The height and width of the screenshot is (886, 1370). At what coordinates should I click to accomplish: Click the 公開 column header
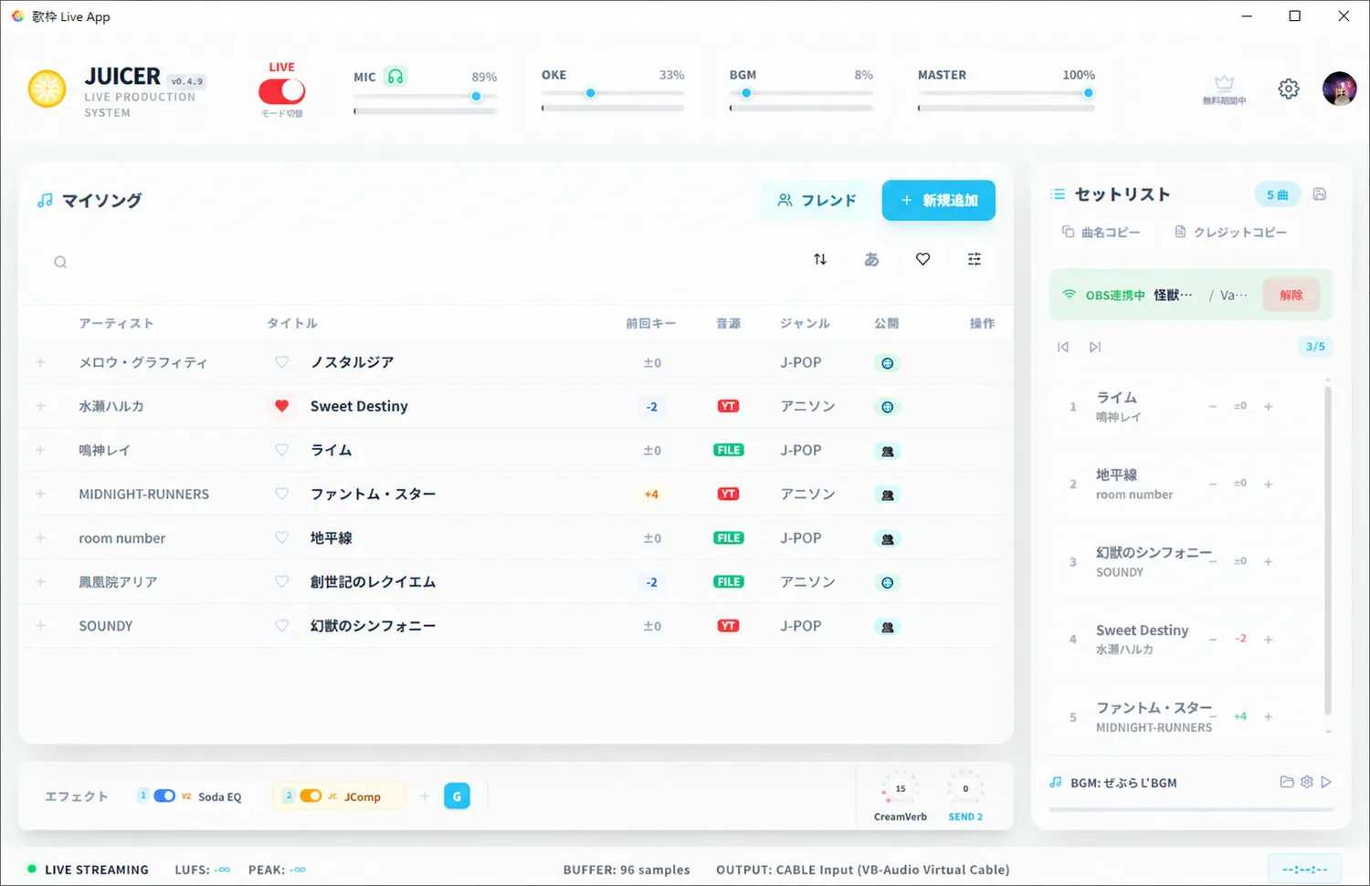[887, 323]
